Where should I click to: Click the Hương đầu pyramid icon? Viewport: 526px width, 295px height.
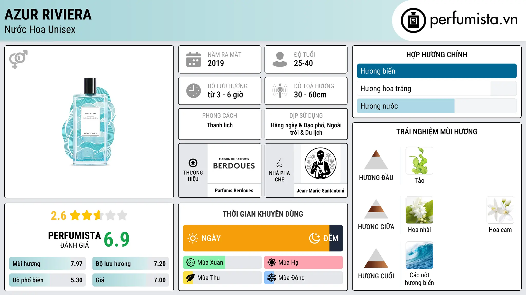point(376,160)
